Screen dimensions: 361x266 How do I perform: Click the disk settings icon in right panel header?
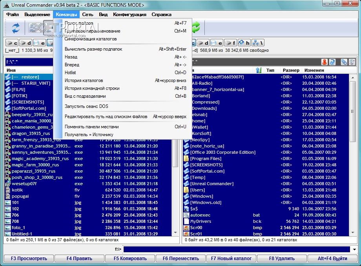click(x=352, y=62)
